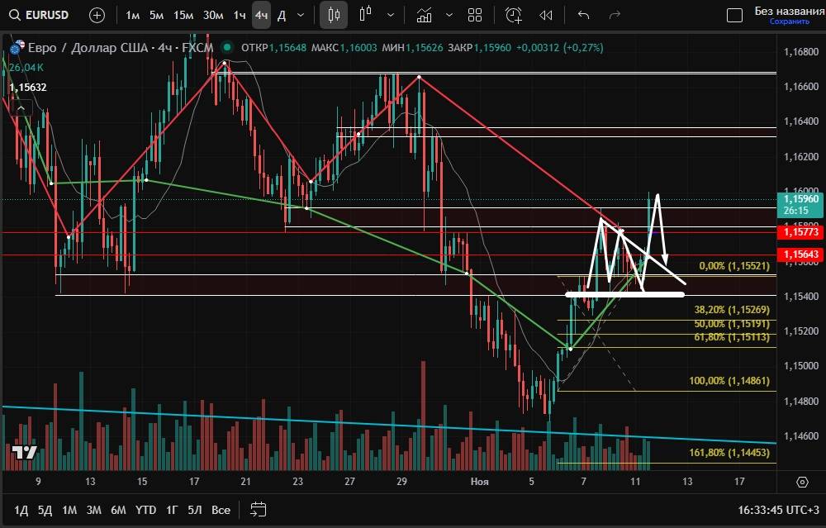Open the four-squares indicator templates icon

pyautogui.click(x=475, y=15)
